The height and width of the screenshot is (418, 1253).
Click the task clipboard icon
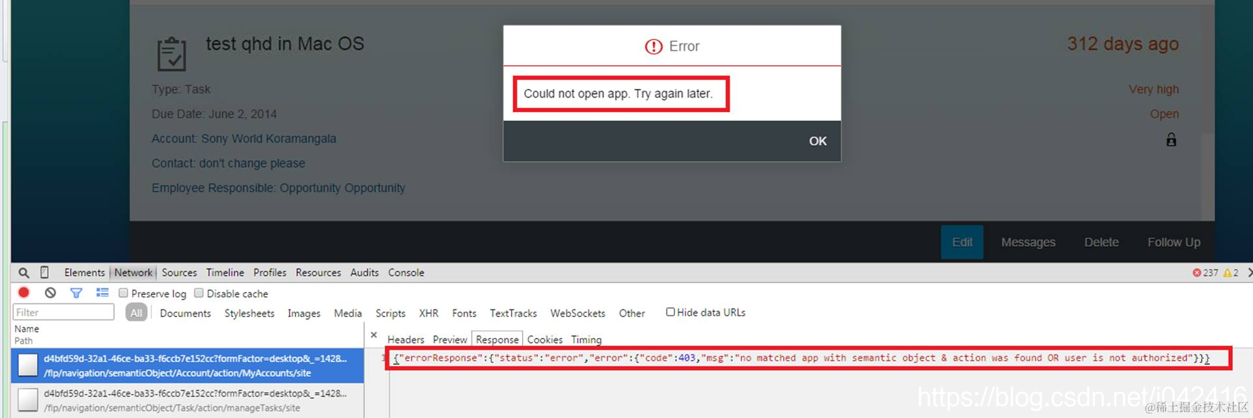pyautogui.click(x=172, y=53)
